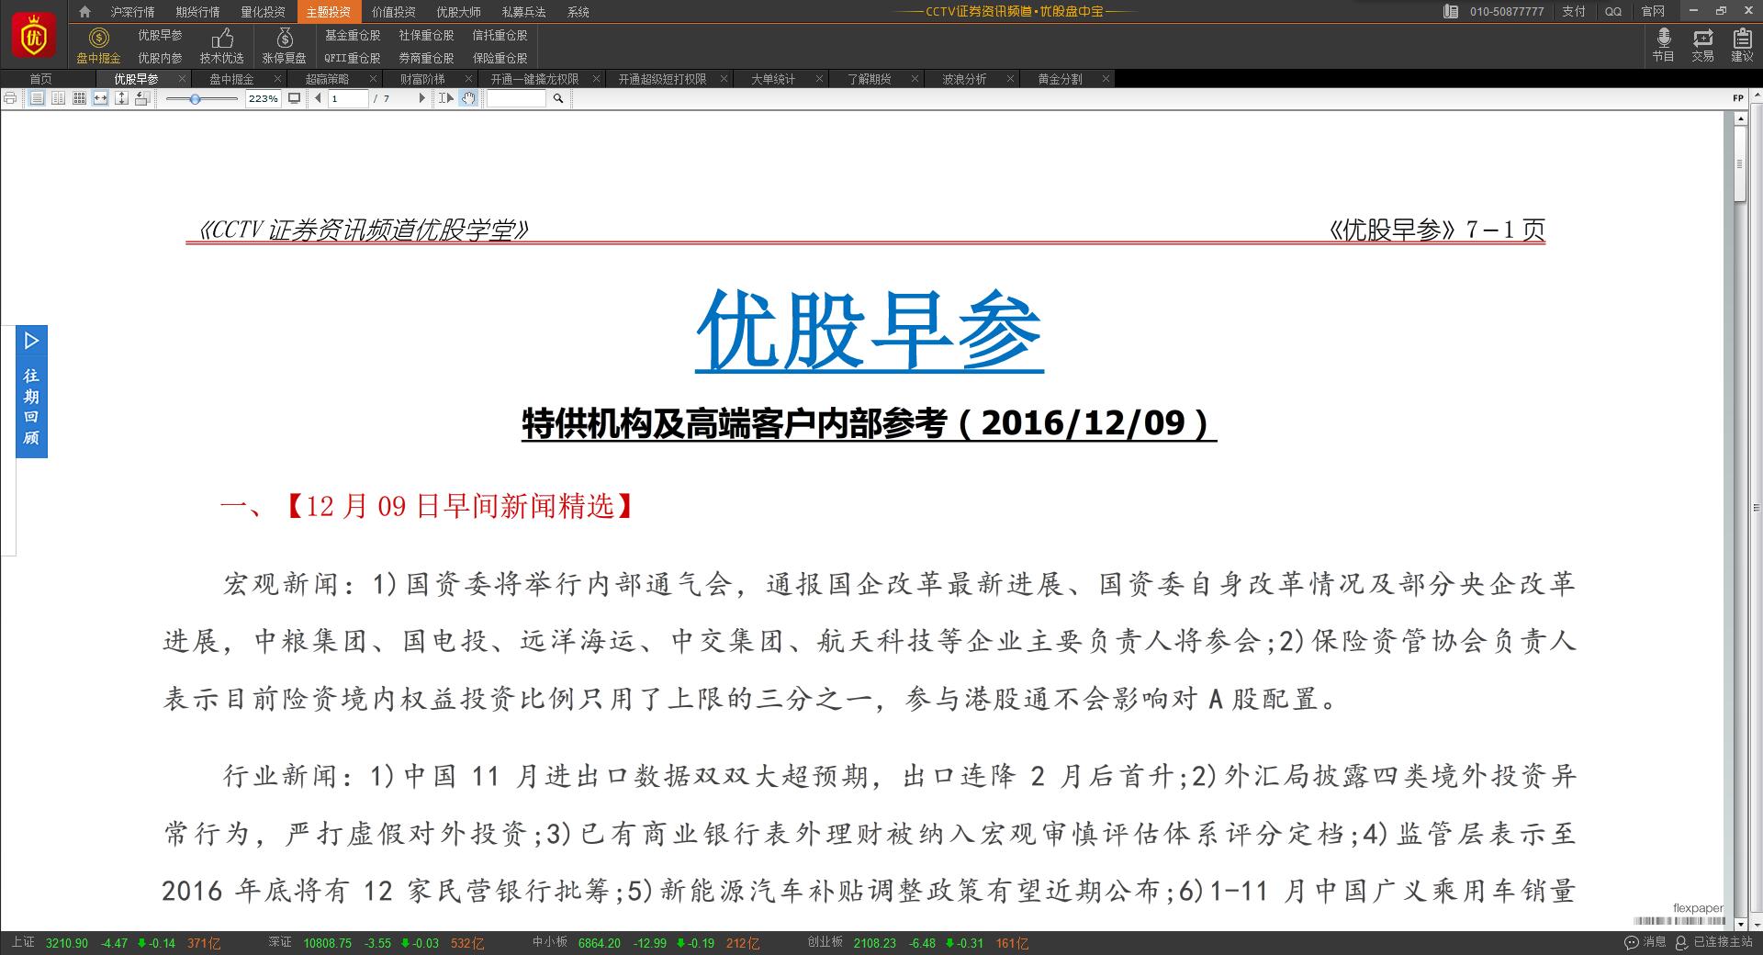The height and width of the screenshot is (955, 1763).
Task: Open 涨停复盘 money bag icon
Action: click(285, 38)
